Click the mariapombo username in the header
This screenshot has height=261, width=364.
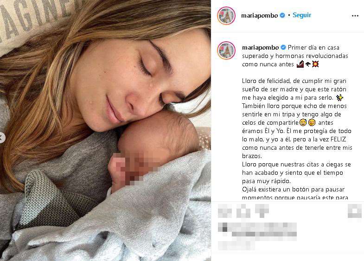[260, 16]
